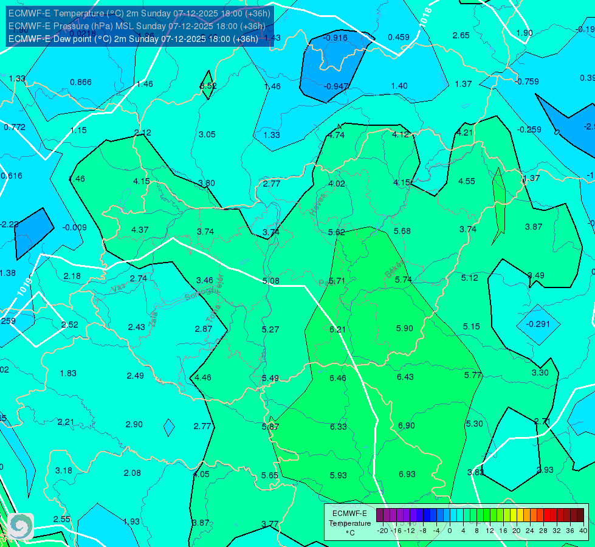This screenshot has height=547, width=595.
Task: Click the 0.772 temperature value
Action: (15, 127)
